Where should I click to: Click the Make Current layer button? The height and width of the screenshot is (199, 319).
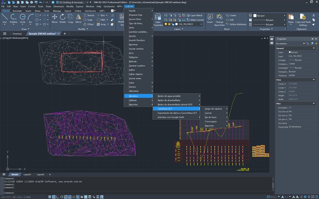(x=195, y=20)
